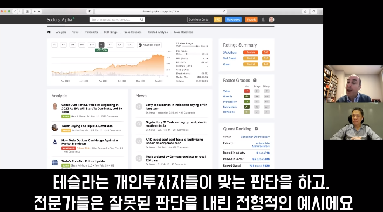Viewport: 383px width, 212px height.
Task: Click Atlas Research logo beside Tesla Options article
Action: point(55,142)
